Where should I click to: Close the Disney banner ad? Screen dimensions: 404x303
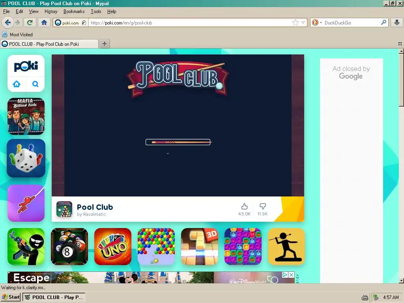click(291, 275)
